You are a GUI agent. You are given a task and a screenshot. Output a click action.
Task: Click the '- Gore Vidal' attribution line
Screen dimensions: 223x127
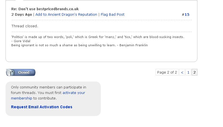(x=21, y=41)
